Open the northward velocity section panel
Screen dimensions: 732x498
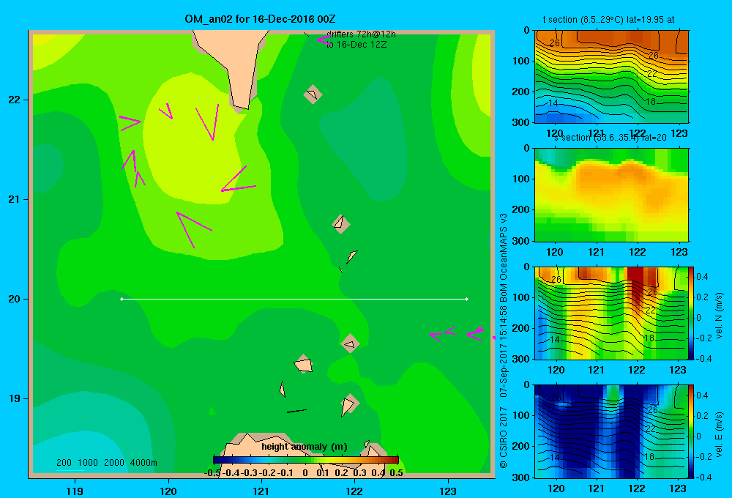pos(611,313)
